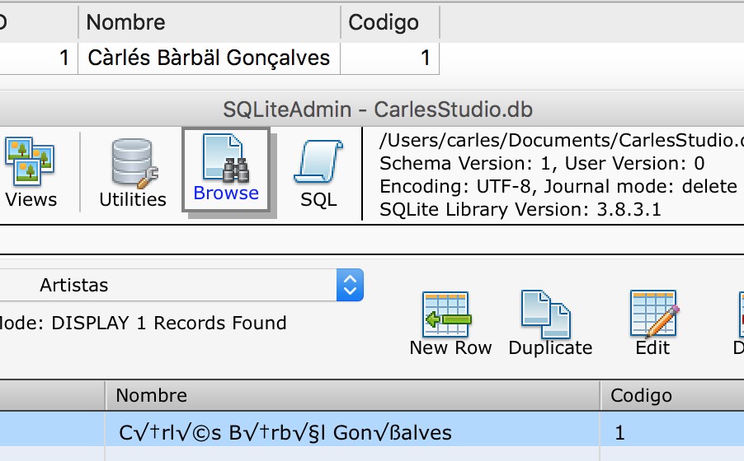The image size is (744, 461).
Task: Click the Utilities label text
Action: (x=133, y=199)
